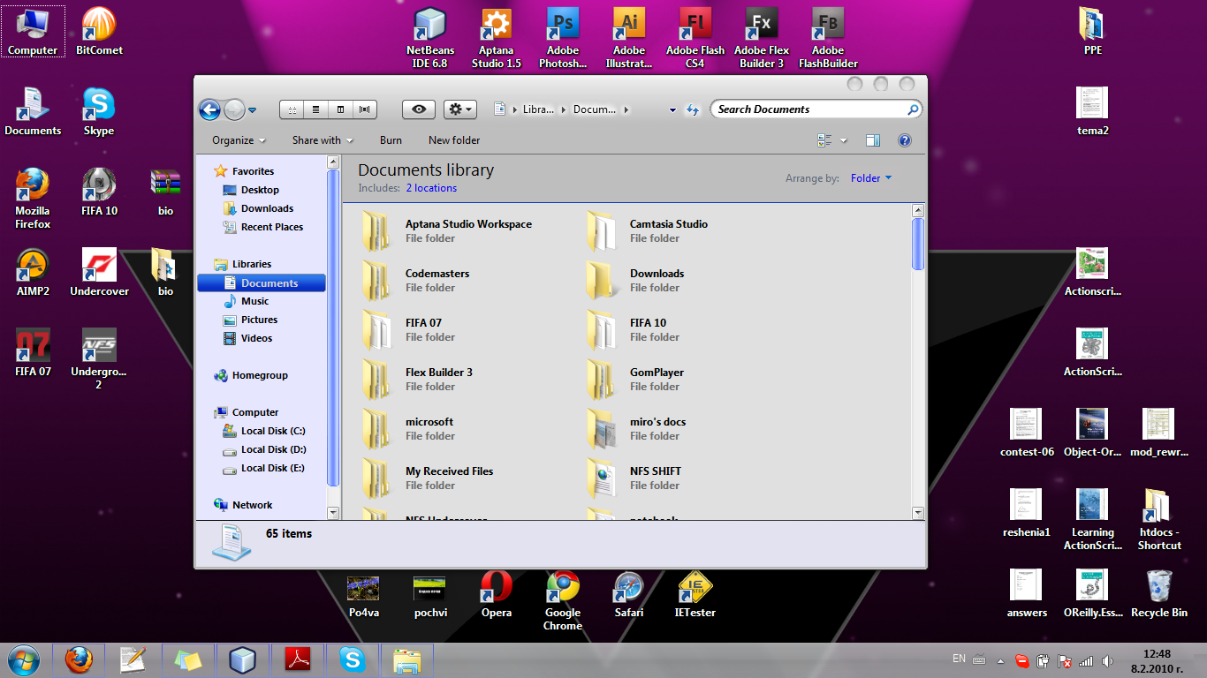This screenshot has height=678, width=1207.
Task: Go back with the blue arrow button
Action: click(209, 109)
